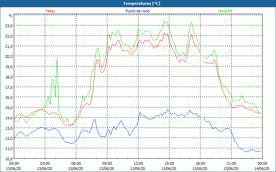Viewport: 276px width, 172px height.
Task: Click the 03:00 time axis label
Action: tap(45, 163)
